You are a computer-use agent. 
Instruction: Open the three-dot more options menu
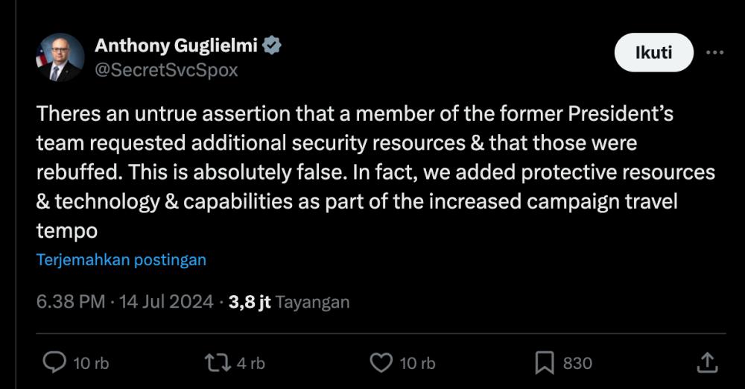(x=715, y=52)
